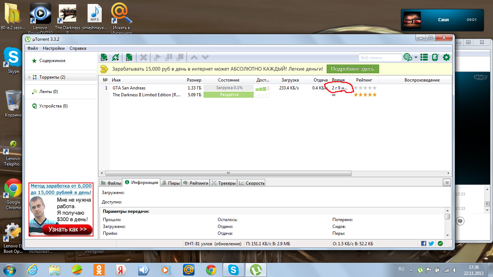Open Google Chrome desktop shortcut
This screenshot has width=493, height=277.
pos(13,194)
